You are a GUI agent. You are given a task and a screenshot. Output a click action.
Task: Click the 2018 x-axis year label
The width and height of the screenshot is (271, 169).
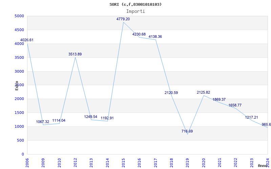172,163
